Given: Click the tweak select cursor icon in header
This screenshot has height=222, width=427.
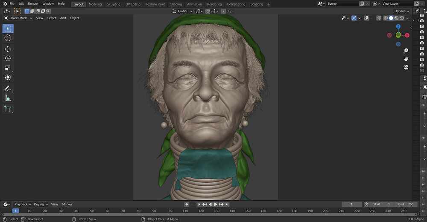Looking at the screenshot, I should (17, 11).
